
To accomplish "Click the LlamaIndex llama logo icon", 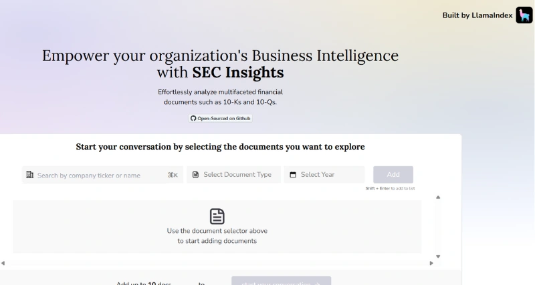I will (524, 15).
